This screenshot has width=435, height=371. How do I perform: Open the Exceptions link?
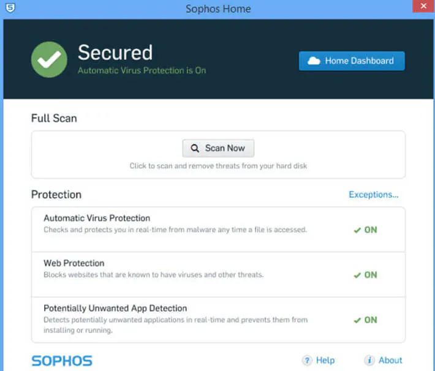coord(374,195)
